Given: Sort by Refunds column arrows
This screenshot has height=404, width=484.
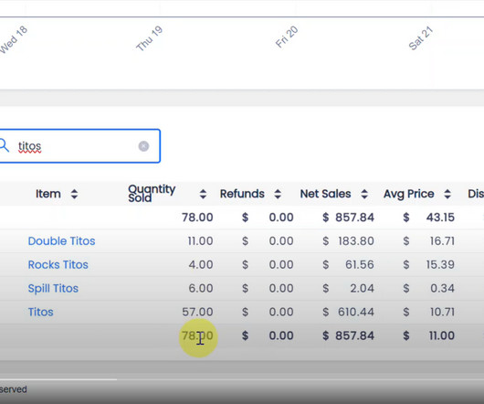Looking at the screenshot, I should (278, 194).
